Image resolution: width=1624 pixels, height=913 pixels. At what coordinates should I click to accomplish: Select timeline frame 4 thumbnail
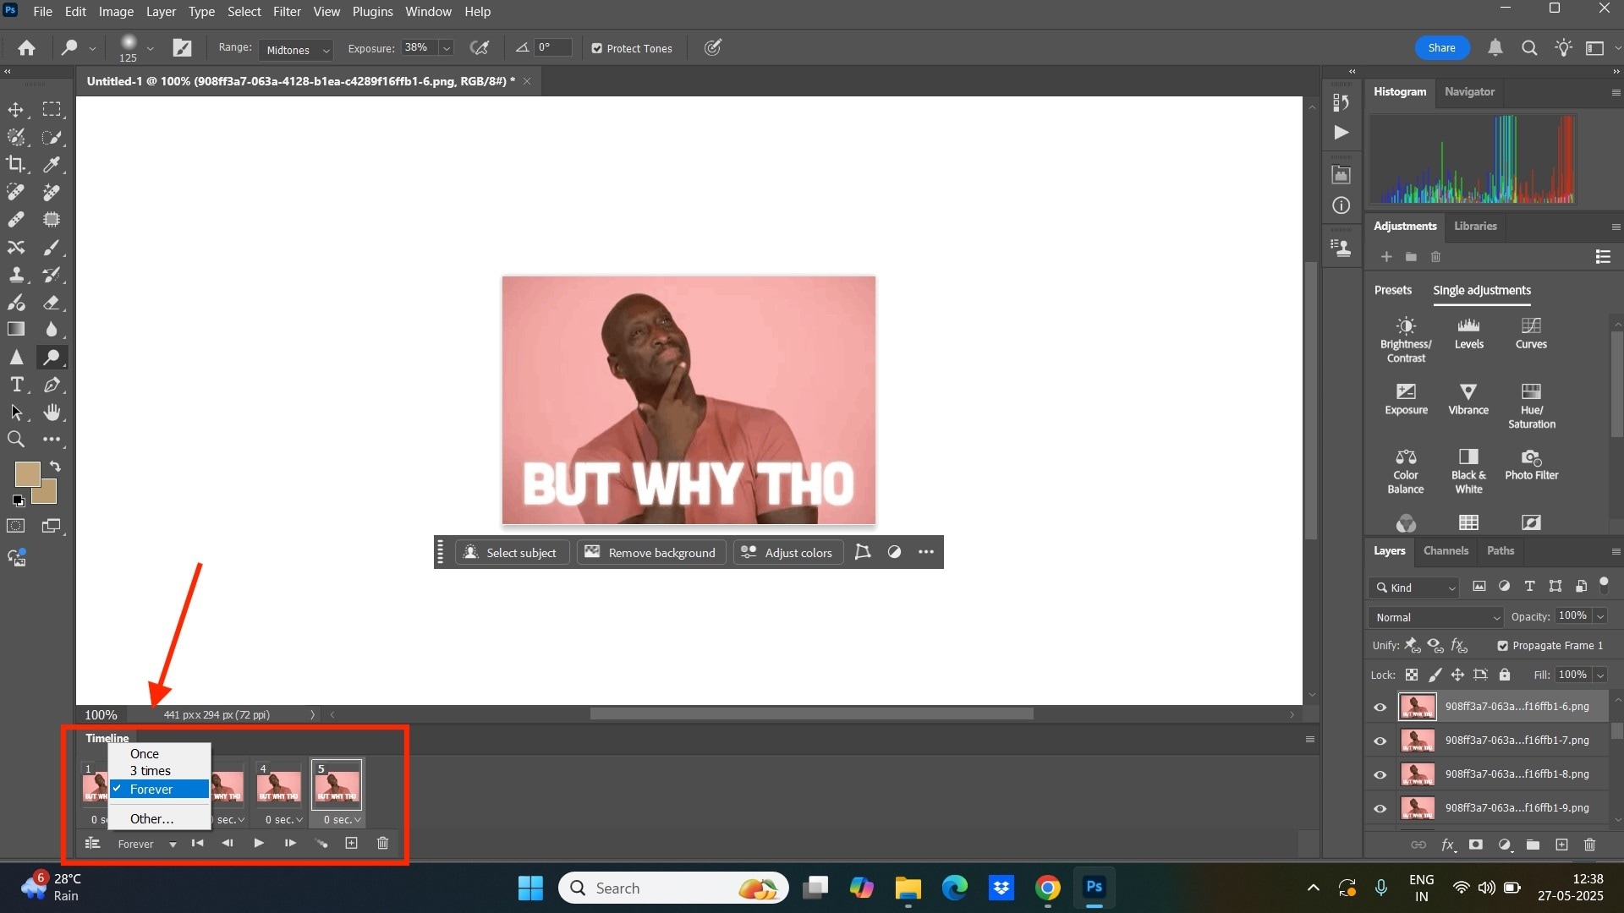pyautogui.click(x=278, y=785)
